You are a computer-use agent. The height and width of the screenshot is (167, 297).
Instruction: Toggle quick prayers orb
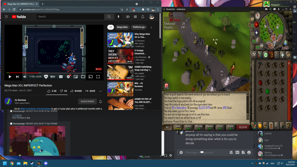(x=257, y=33)
